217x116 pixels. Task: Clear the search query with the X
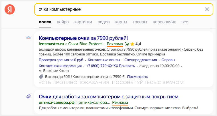click(x=207, y=9)
